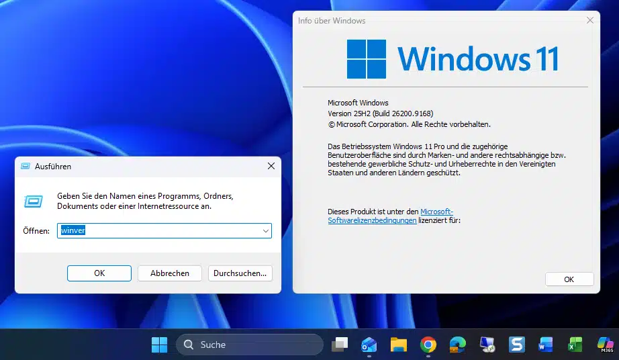Click the 'Microsoft Windows' text line
Viewport: 619px width, 360px height.
pyautogui.click(x=358, y=103)
